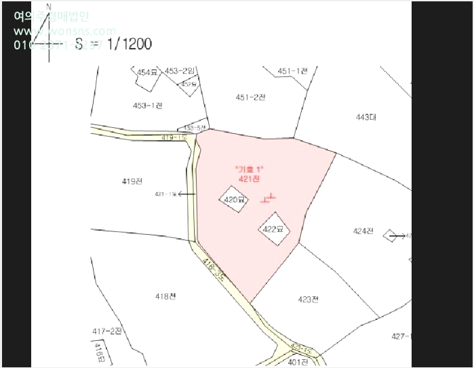The width and height of the screenshot is (474, 368).
Task: Click the red "기호 1" label
Action: coord(250,169)
